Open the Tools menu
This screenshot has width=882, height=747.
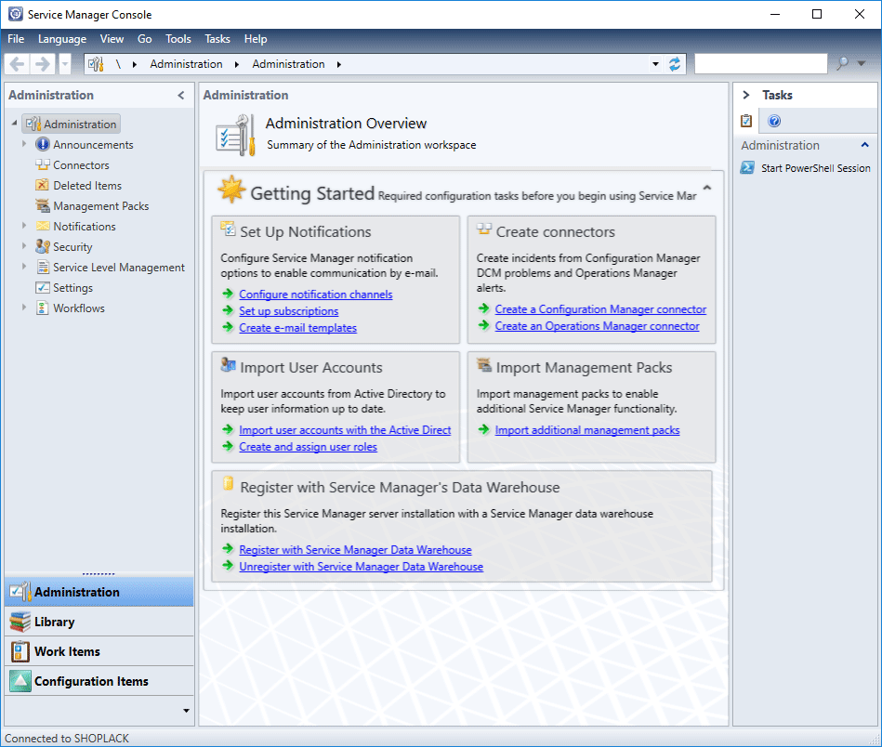pos(178,39)
